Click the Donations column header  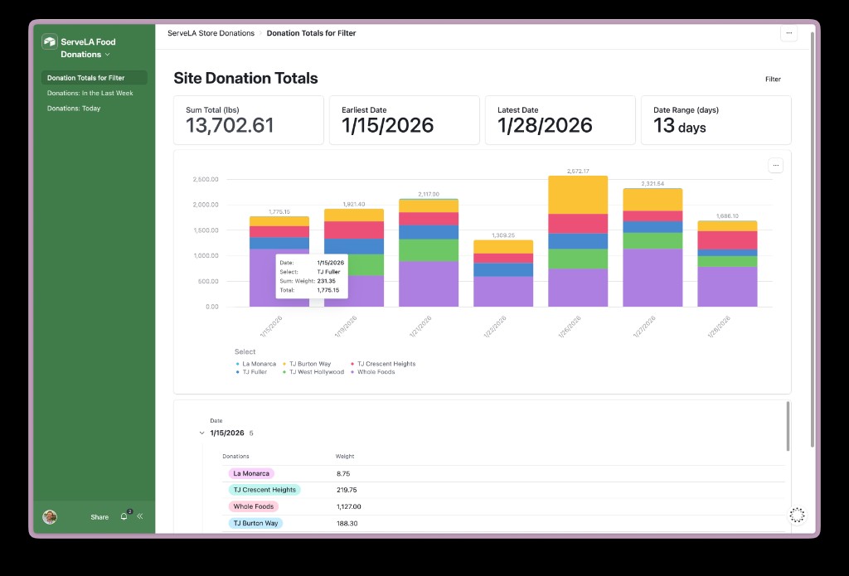pyautogui.click(x=235, y=457)
